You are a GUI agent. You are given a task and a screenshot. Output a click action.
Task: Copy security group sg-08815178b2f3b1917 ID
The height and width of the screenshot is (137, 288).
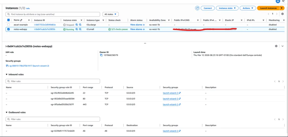pyautogui.click(x=7, y=66)
